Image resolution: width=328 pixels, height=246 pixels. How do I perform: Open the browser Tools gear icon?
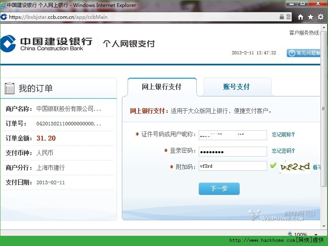(321, 17)
